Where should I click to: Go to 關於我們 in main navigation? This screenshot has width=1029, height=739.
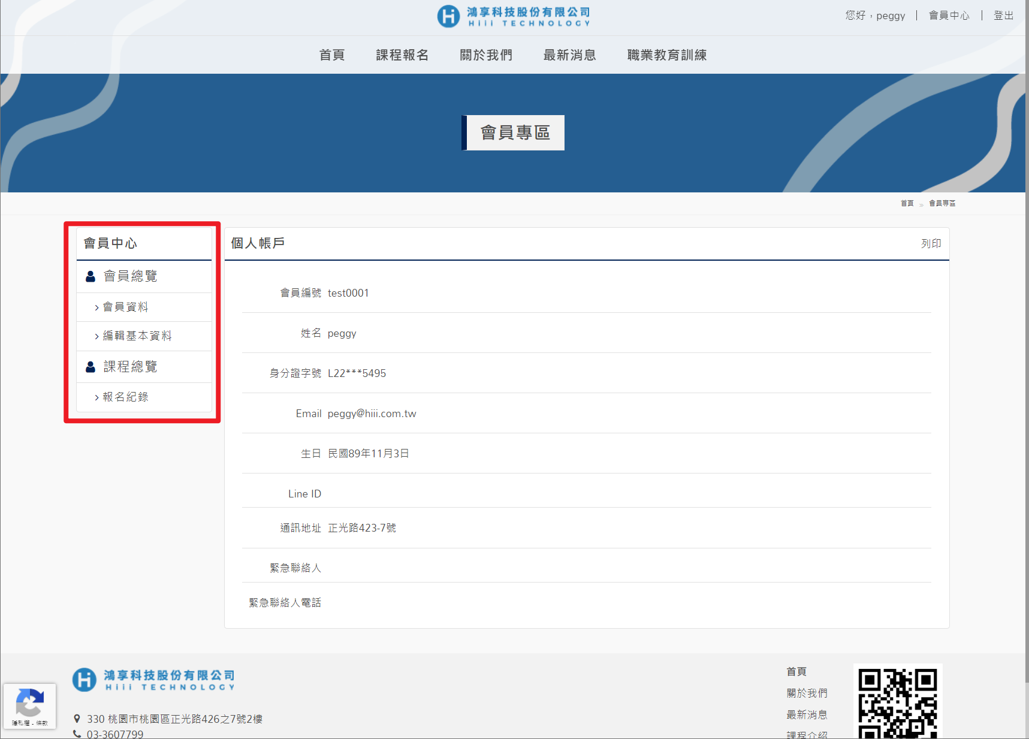pyautogui.click(x=486, y=55)
